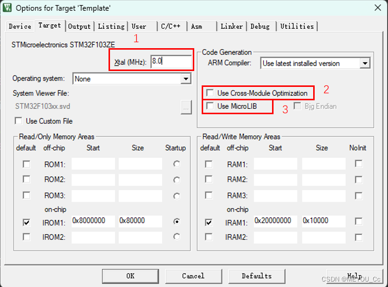Close the Options for Target dialog
This screenshot has width=388, height=287.
(378, 7)
